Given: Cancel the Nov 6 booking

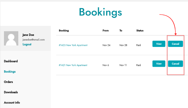Looking at the screenshot, I should pos(175,64).
